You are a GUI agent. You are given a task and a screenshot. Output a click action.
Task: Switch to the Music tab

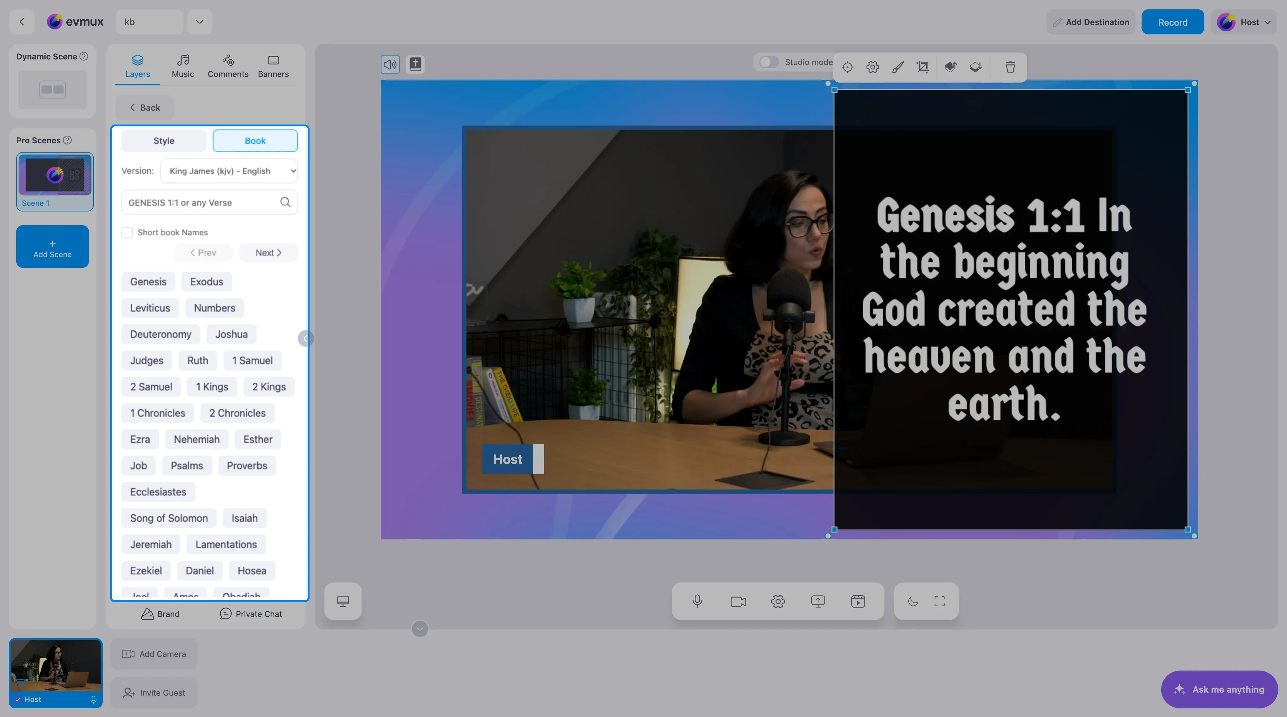(183, 66)
